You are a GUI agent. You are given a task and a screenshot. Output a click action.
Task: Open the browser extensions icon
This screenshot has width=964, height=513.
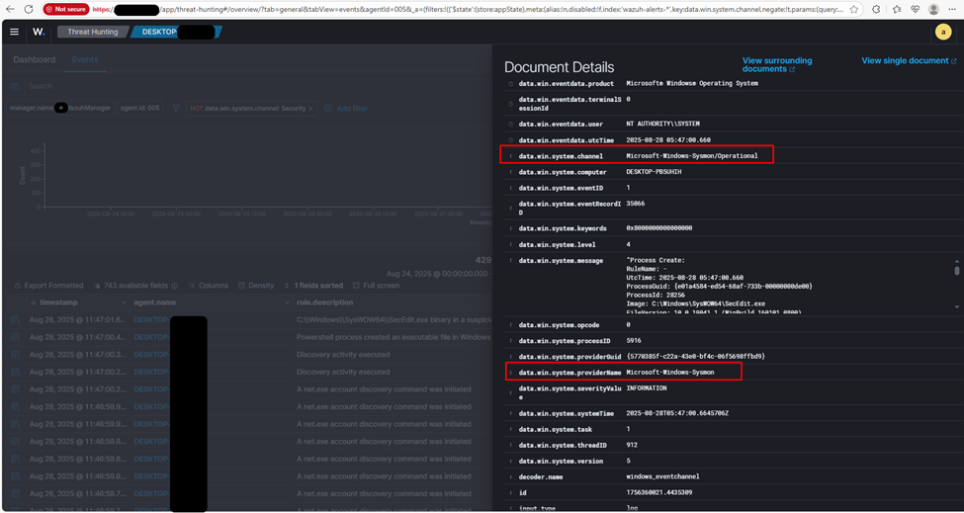(876, 9)
